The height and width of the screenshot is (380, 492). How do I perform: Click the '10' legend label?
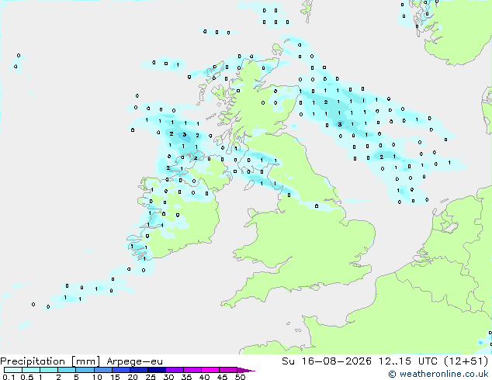[97, 377]
